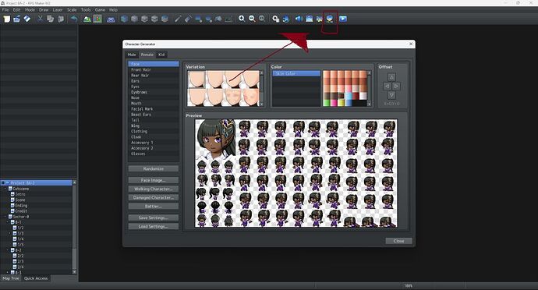The width and height of the screenshot is (538, 290).
Task: Switch to Map editing mode
Action: pyautogui.click(x=87, y=19)
